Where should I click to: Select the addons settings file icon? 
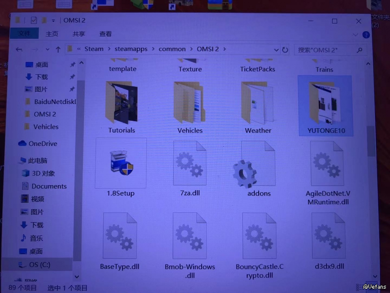tap(255, 164)
